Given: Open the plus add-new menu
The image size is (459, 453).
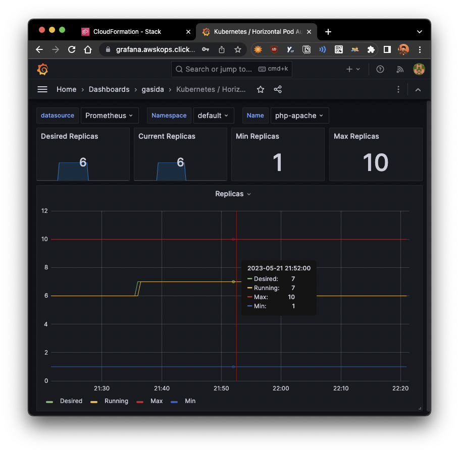Looking at the screenshot, I should pyautogui.click(x=353, y=69).
